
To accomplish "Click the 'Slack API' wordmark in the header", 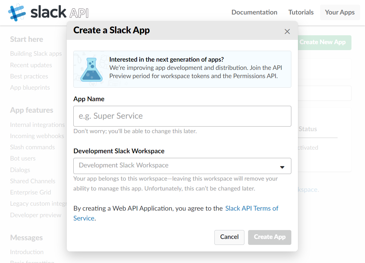I will pos(59,12).
